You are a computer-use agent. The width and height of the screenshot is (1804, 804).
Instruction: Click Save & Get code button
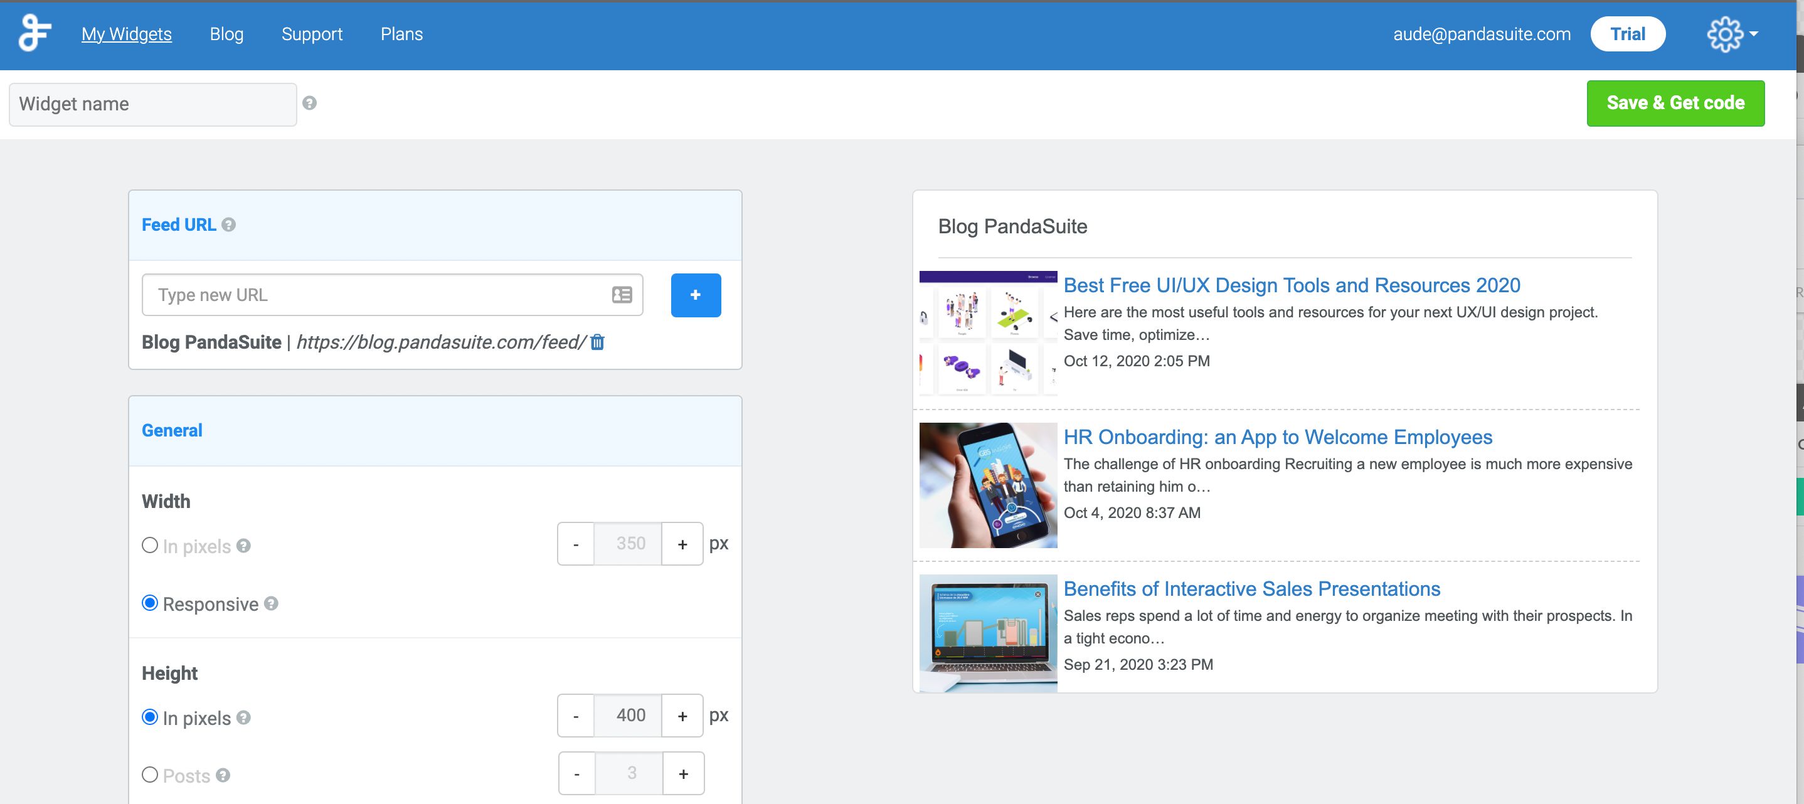[x=1674, y=103]
